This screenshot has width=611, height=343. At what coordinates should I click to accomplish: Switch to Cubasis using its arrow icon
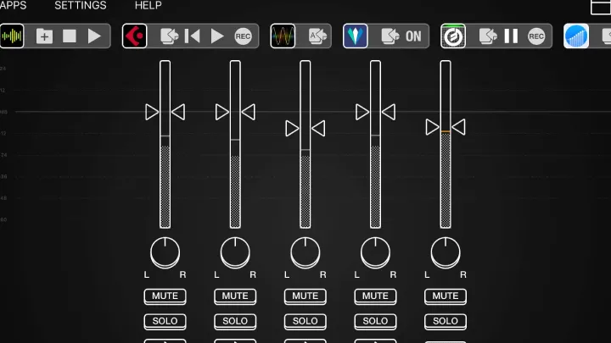tap(168, 36)
